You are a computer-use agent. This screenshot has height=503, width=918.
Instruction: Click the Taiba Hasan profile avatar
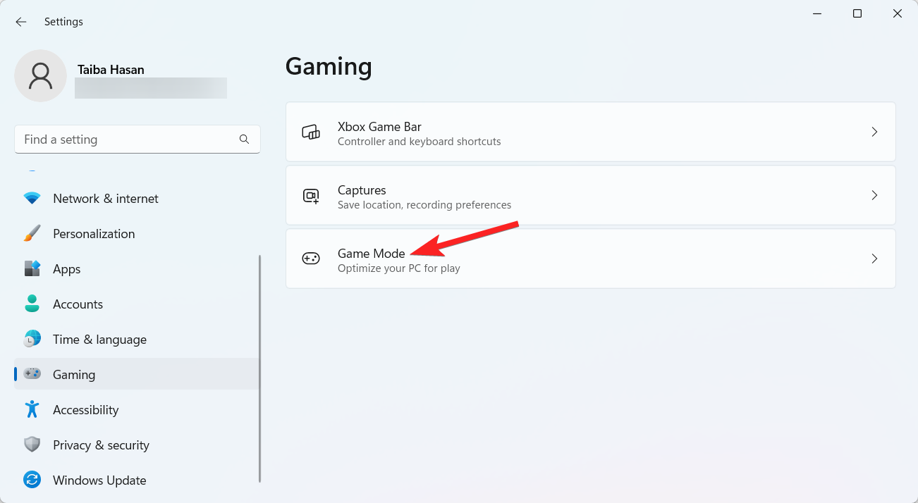click(x=40, y=75)
